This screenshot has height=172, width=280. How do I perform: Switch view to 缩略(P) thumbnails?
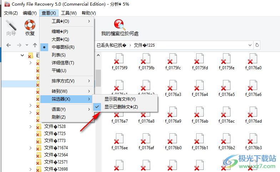pos(67,32)
